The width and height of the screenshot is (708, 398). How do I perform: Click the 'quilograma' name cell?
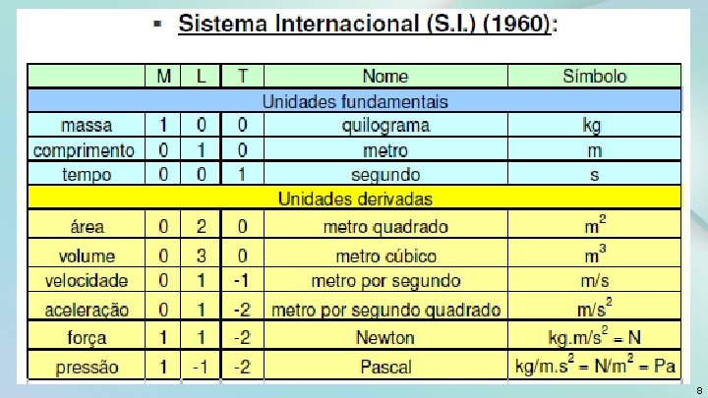click(x=385, y=125)
